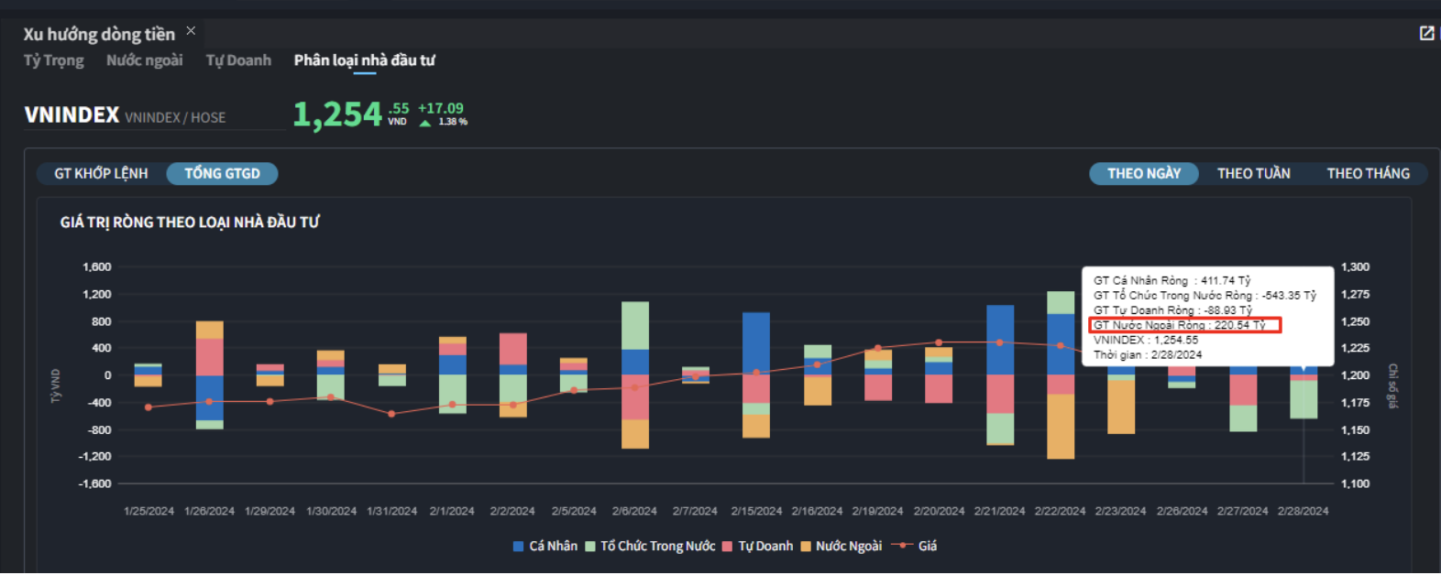The width and height of the screenshot is (1441, 575).
Task: Click the price line point at 1/31/2024
Action: 391,414
